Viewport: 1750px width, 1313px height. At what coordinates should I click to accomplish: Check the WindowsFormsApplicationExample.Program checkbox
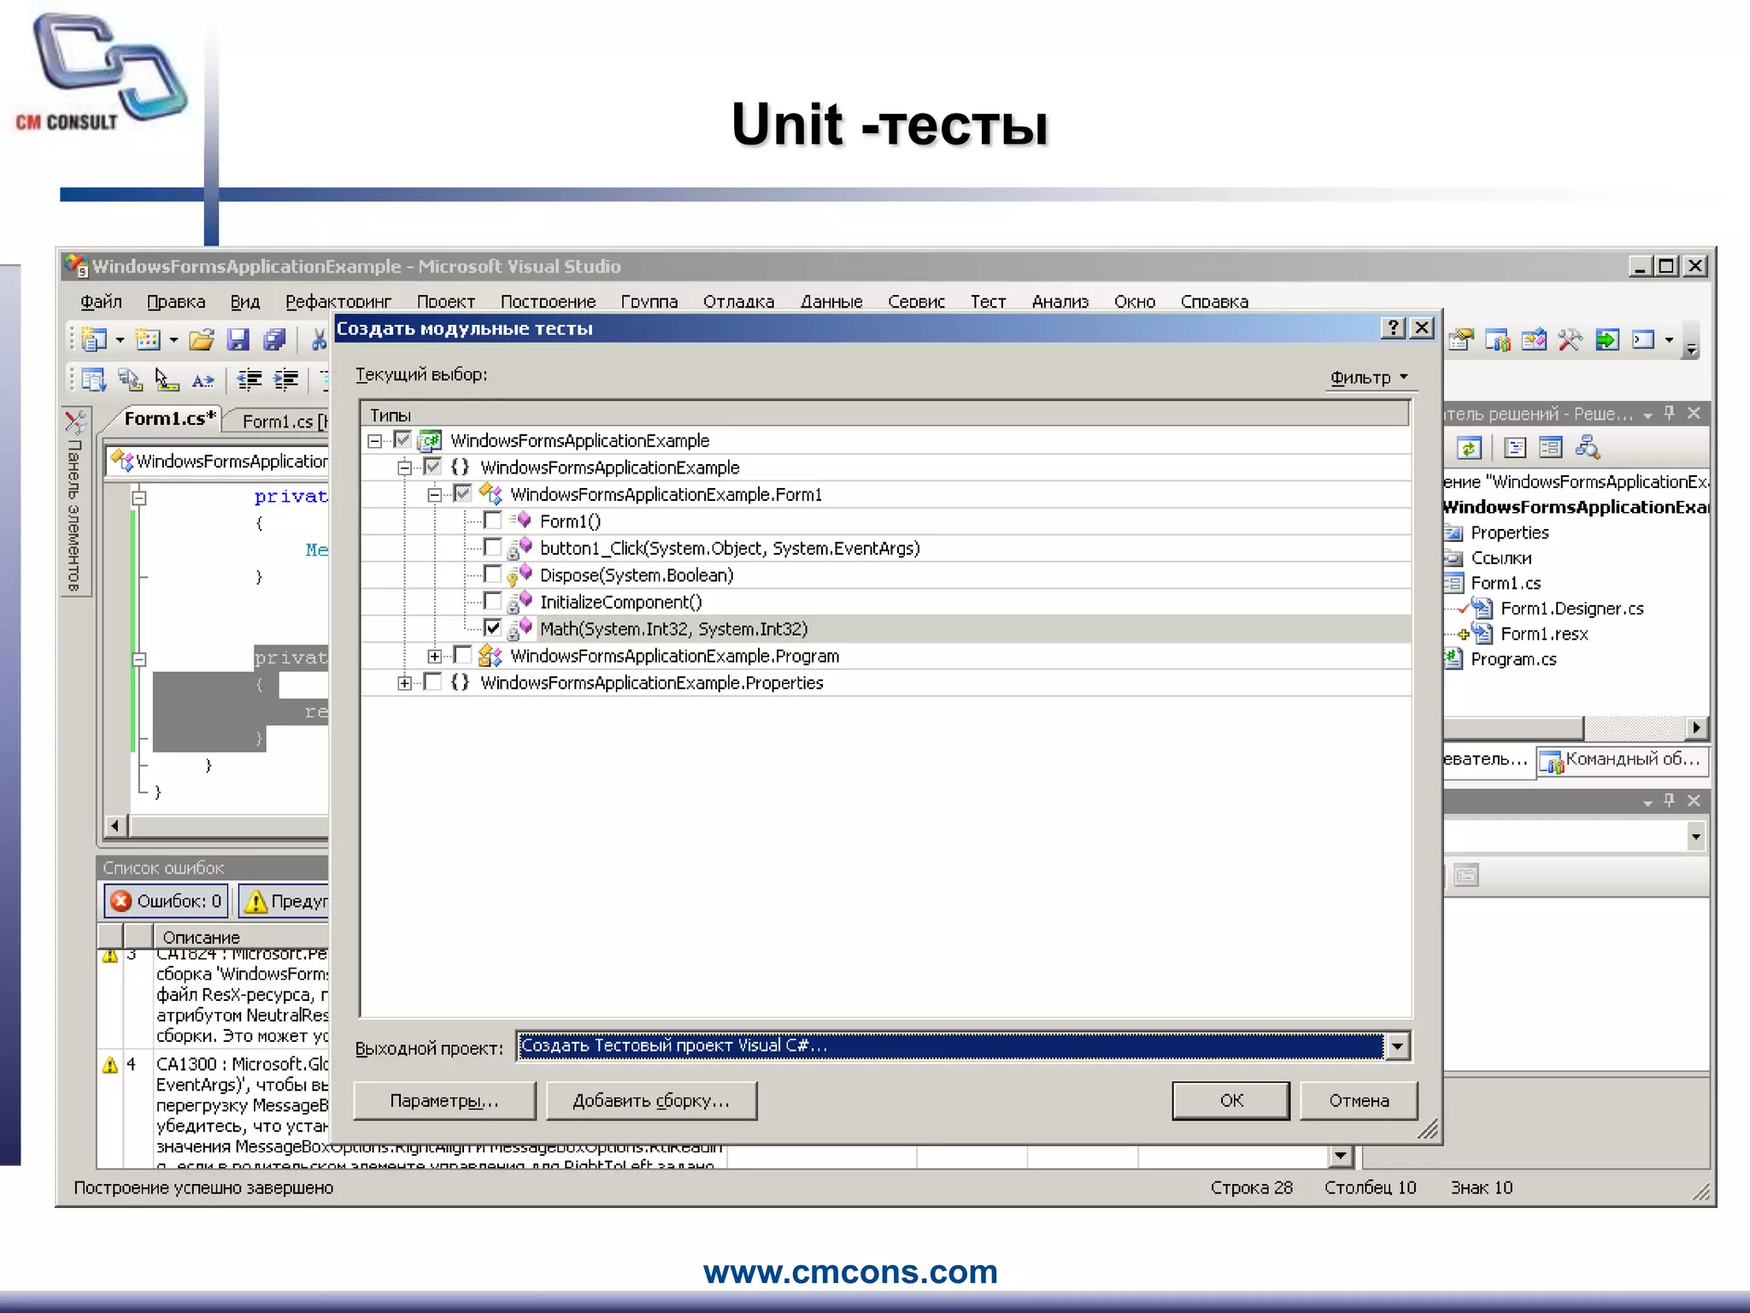(462, 655)
